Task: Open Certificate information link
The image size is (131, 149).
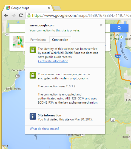Action: point(53,61)
